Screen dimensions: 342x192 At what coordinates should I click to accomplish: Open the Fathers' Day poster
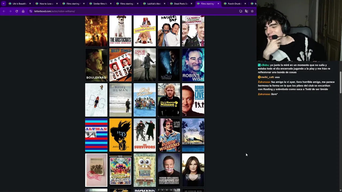coord(169,31)
